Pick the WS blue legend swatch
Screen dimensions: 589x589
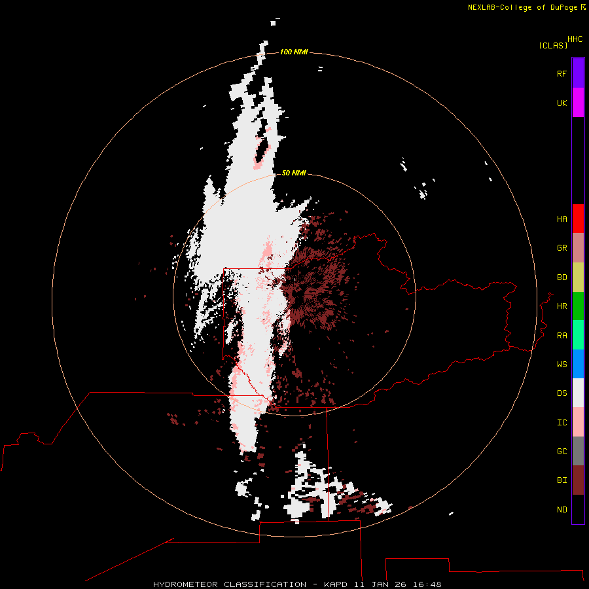[x=578, y=364]
